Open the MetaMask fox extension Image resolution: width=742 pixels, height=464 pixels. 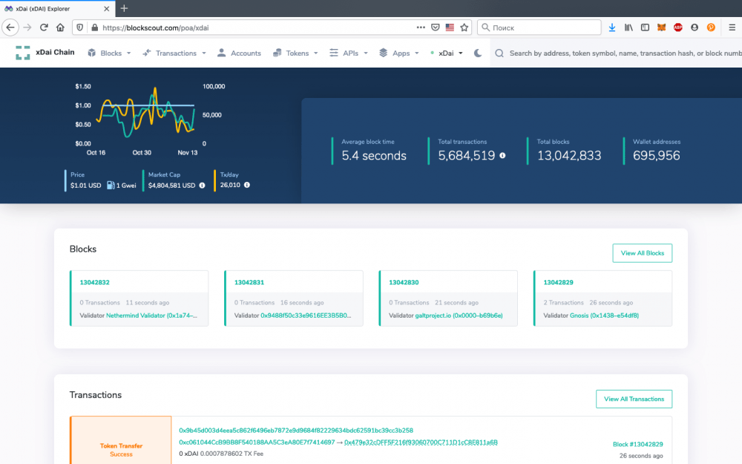point(662,27)
